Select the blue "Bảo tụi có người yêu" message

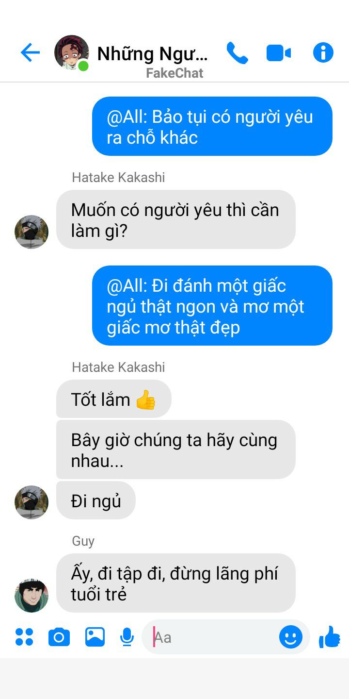(x=212, y=126)
